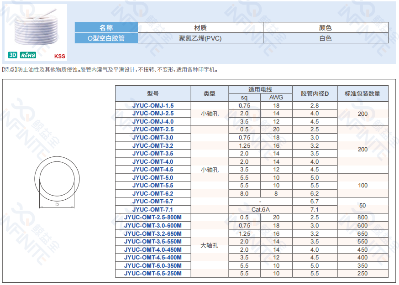Click the 100 package quantity cell

pos(362,186)
